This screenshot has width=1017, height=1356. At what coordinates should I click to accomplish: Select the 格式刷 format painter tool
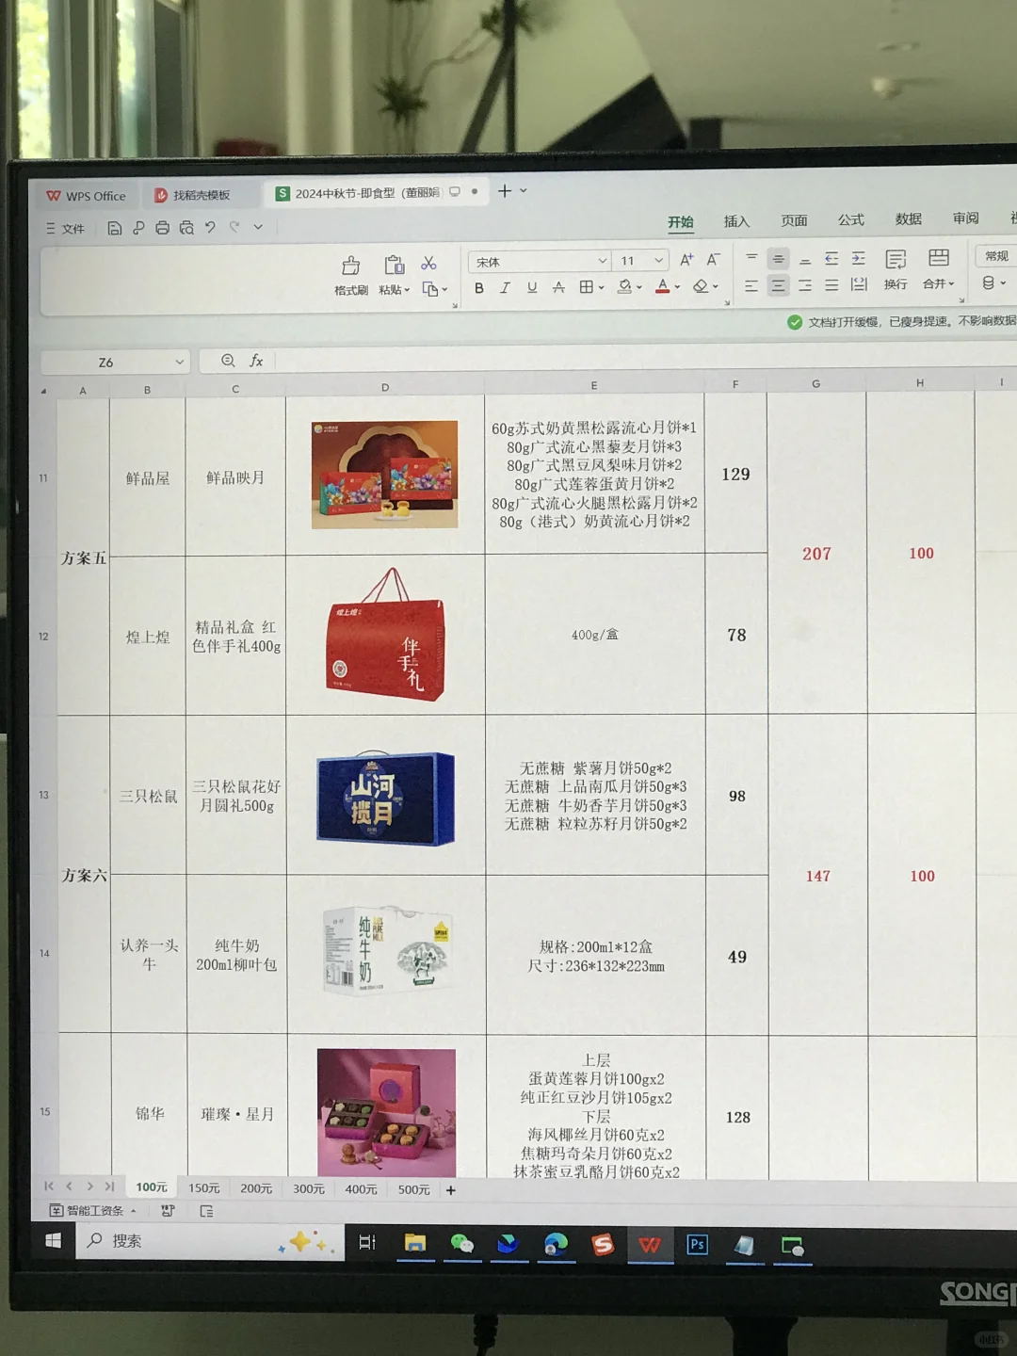point(350,273)
